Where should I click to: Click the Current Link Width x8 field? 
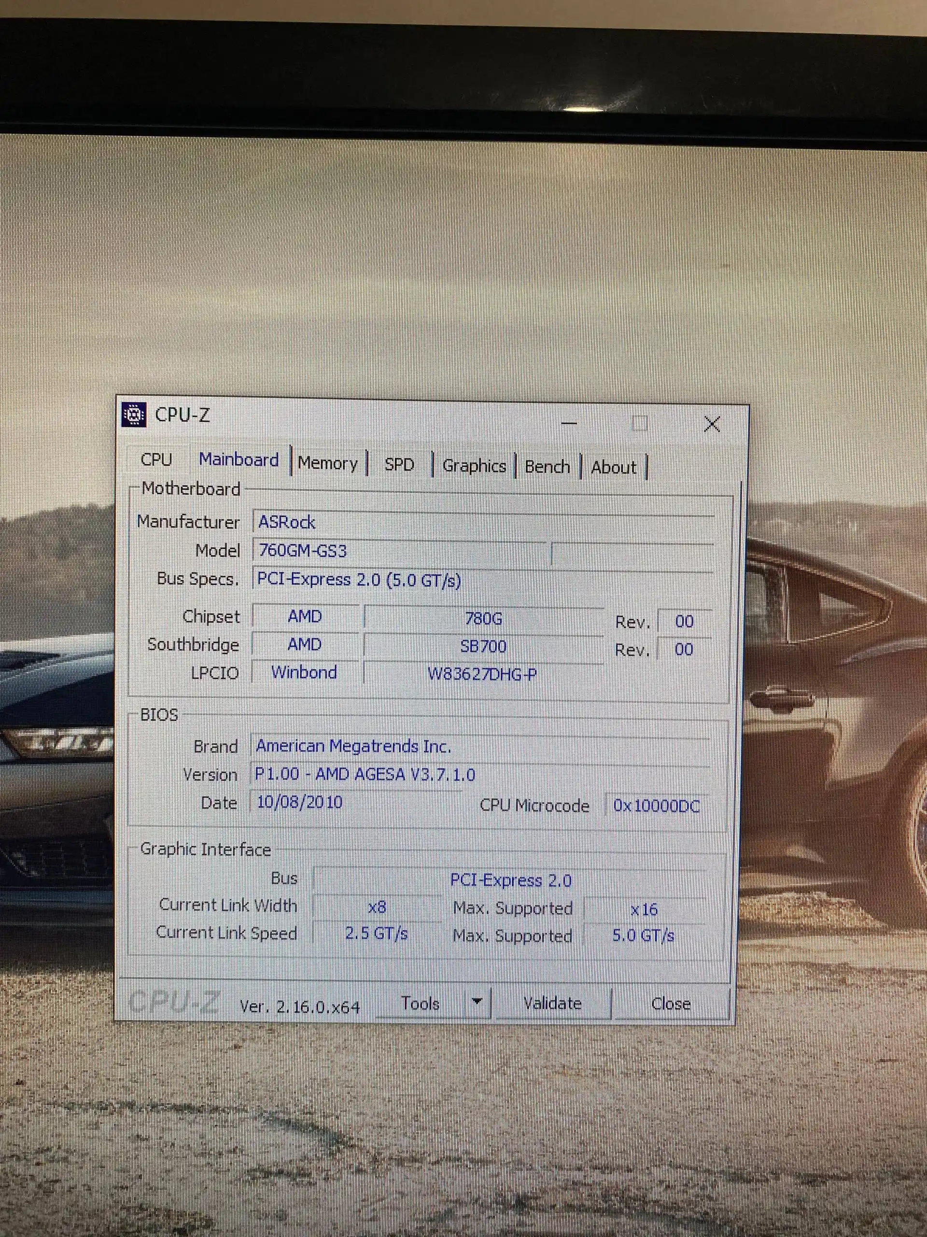[x=377, y=907]
